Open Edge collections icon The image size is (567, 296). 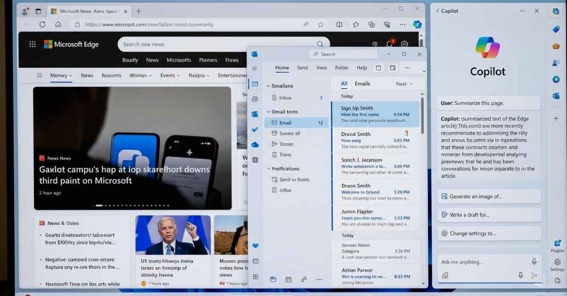tap(372, 25)
